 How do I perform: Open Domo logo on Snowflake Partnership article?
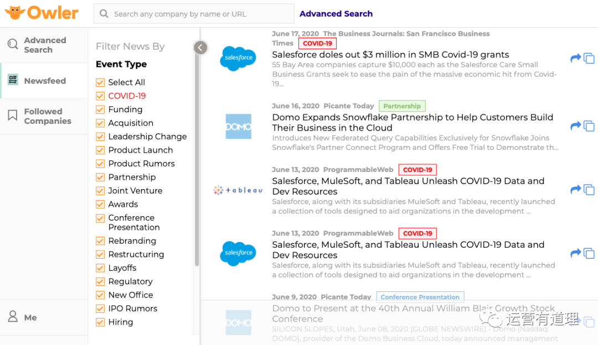pyautogui.click(x=238, y=127)
